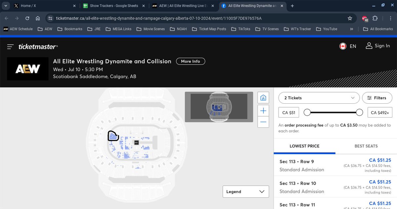The image size is (397, 209).
Task: Close the AEW Live Events tab
Action: point(213,6)
